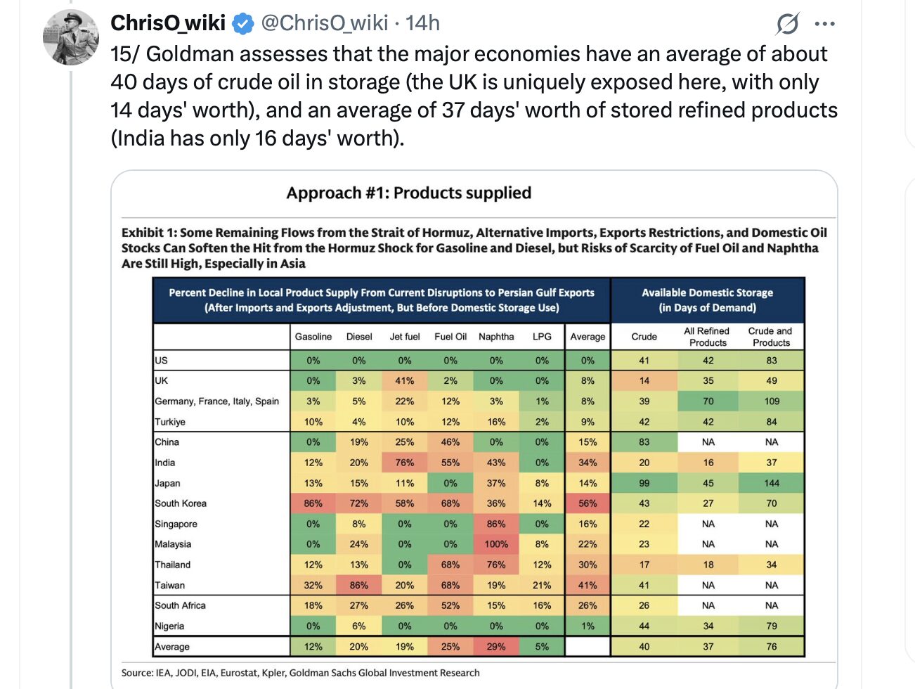Click the "Jet fuel" column header
Viewport: 915px width, 689px height.
tap(405, 337)
